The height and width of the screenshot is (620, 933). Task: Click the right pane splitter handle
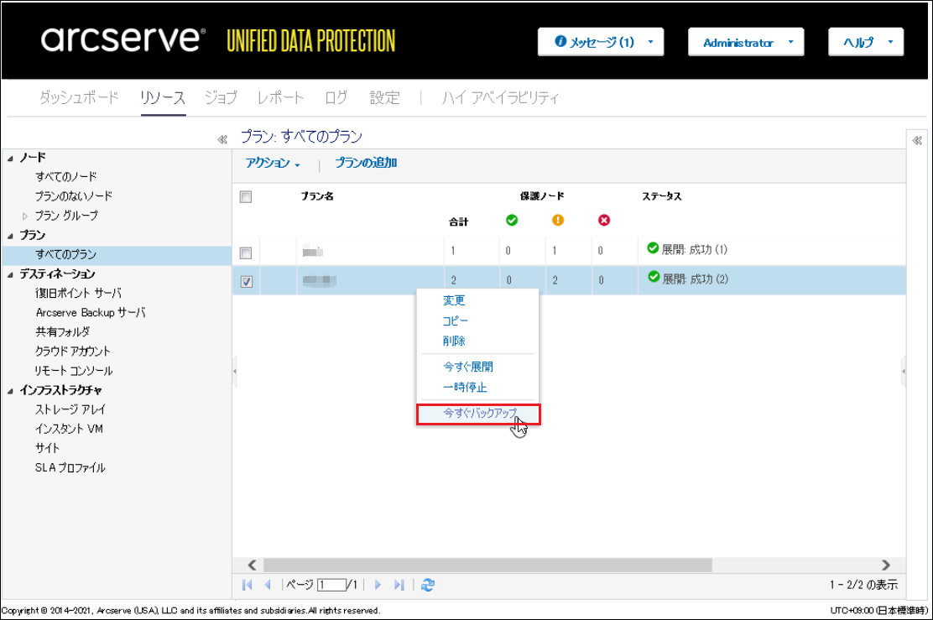click(x=904, y=372)
